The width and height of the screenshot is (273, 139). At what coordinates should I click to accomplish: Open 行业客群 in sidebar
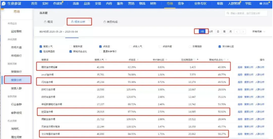tap(16, 104)
